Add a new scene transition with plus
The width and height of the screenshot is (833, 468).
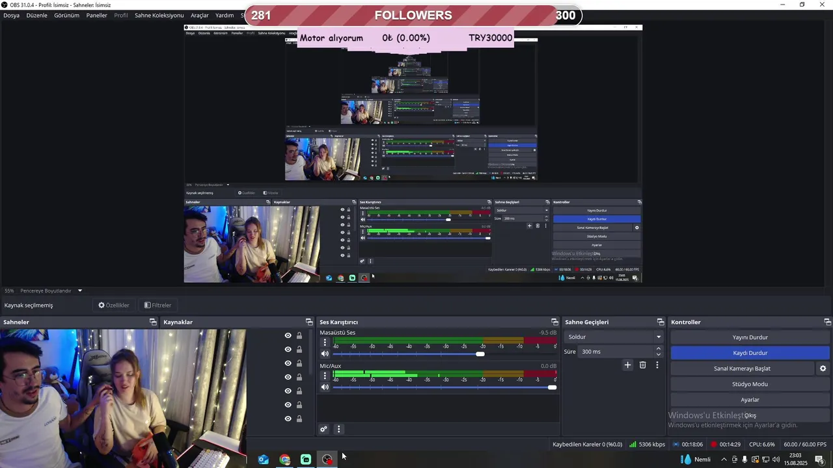(x=627, y=365)
